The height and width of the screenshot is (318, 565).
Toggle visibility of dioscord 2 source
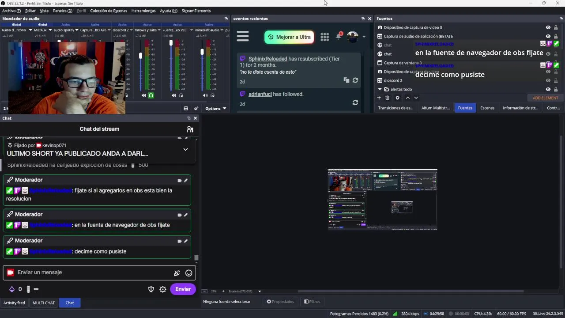click(x=548, y=80)
